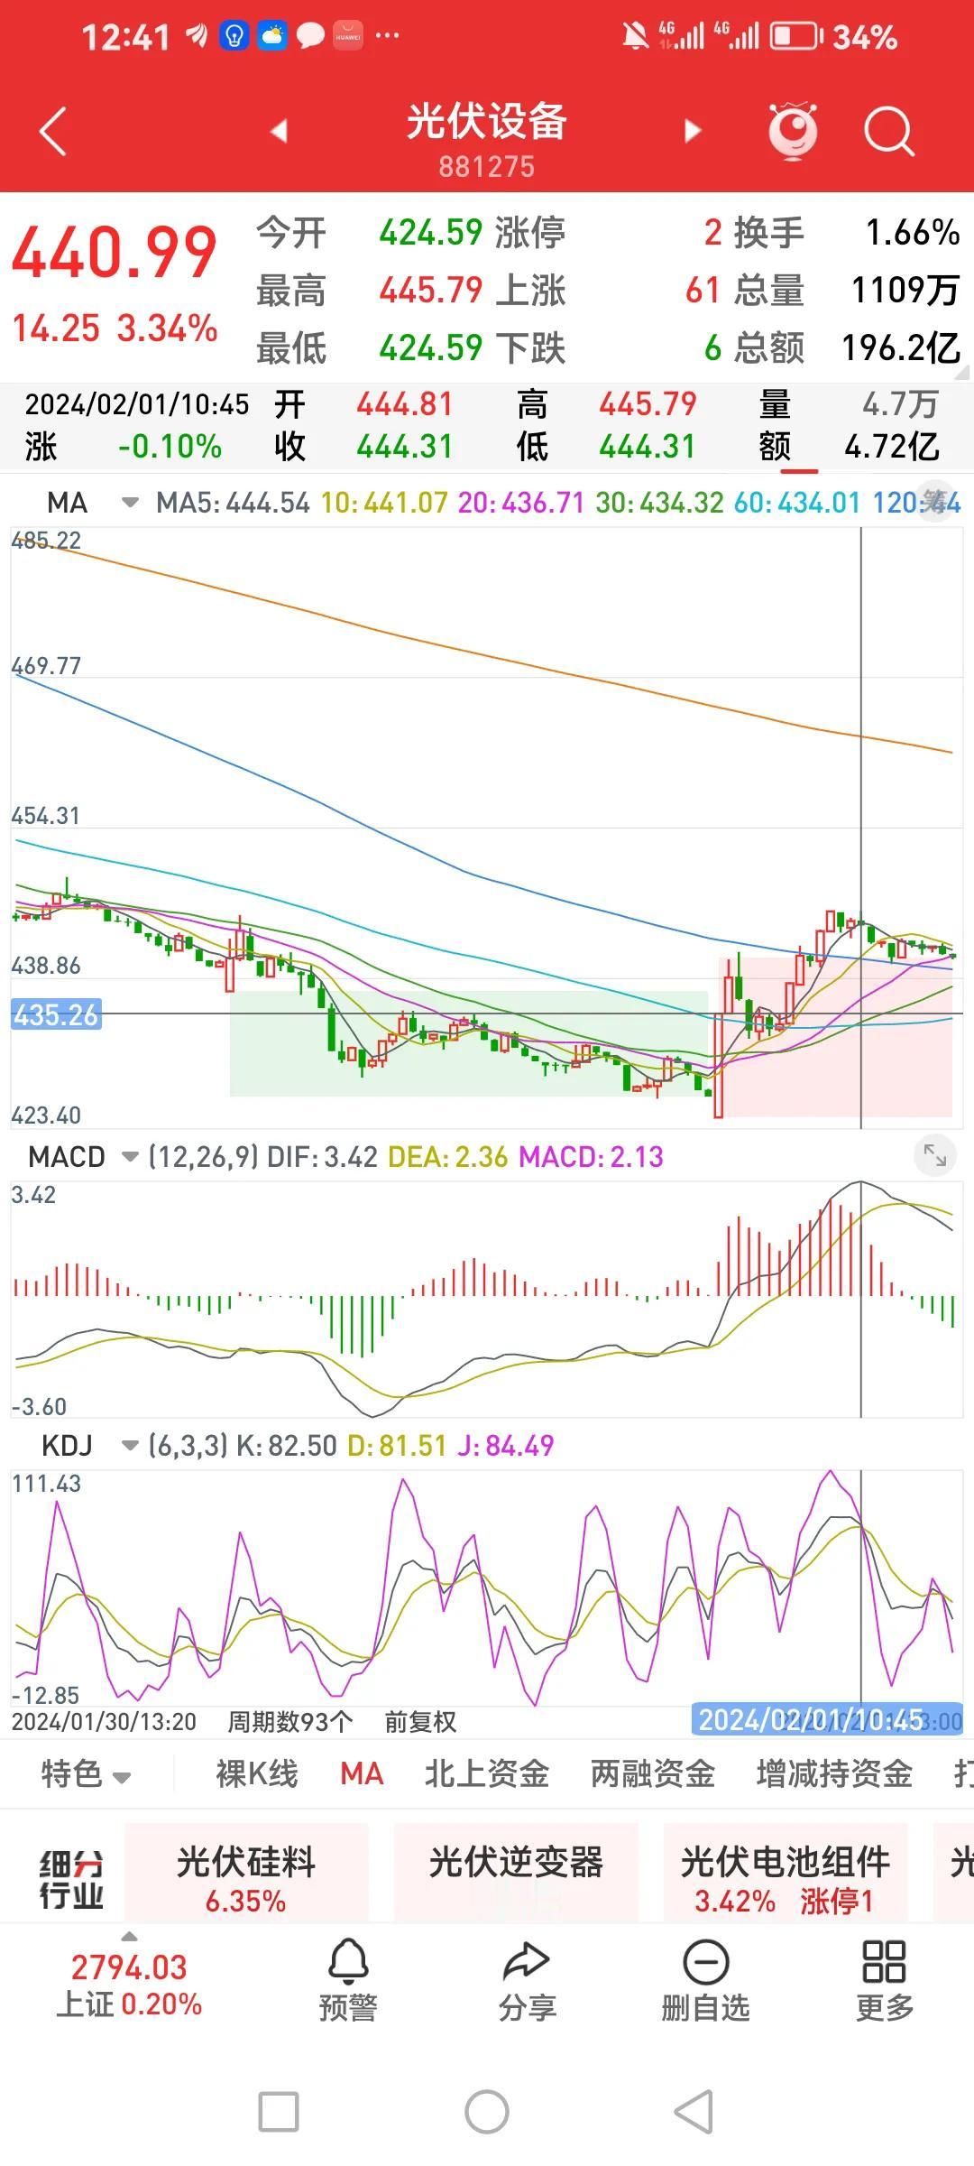
Task: Tap Android recent apps square button
Action: coord(279,2112)
